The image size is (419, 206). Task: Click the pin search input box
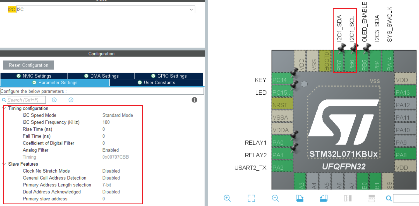click(406, 198)
